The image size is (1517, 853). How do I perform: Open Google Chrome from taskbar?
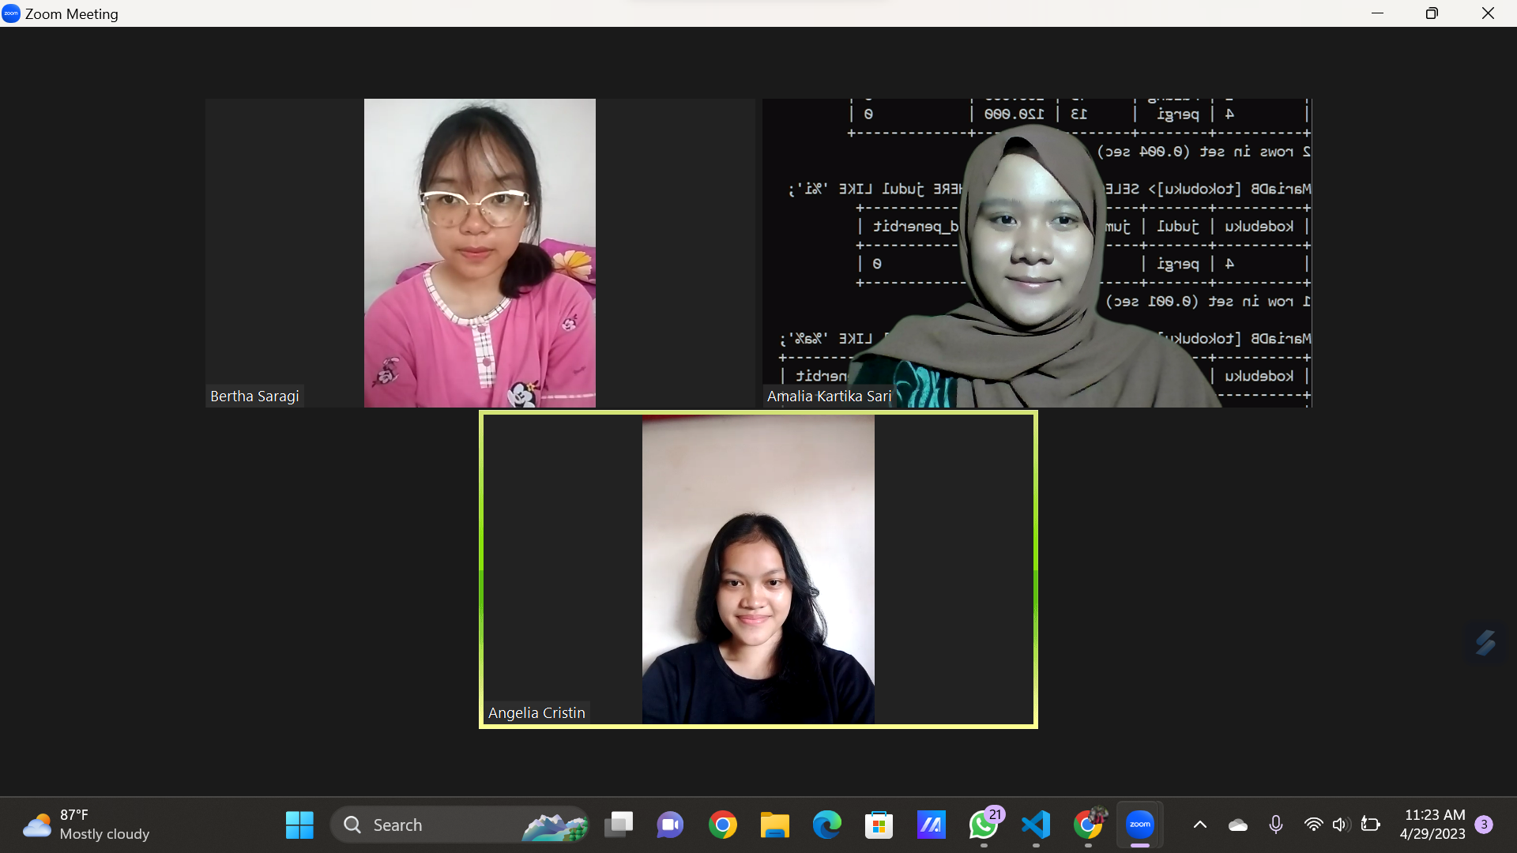722,825
